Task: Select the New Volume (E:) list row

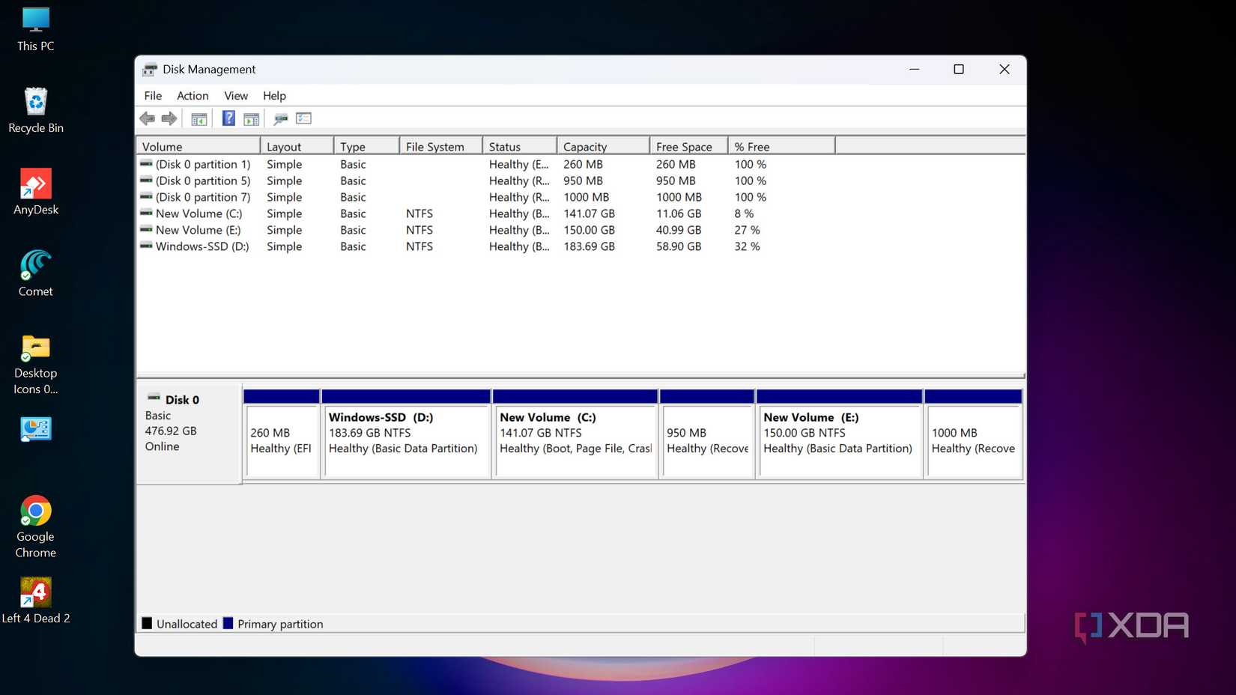Action: coord(581,230)
